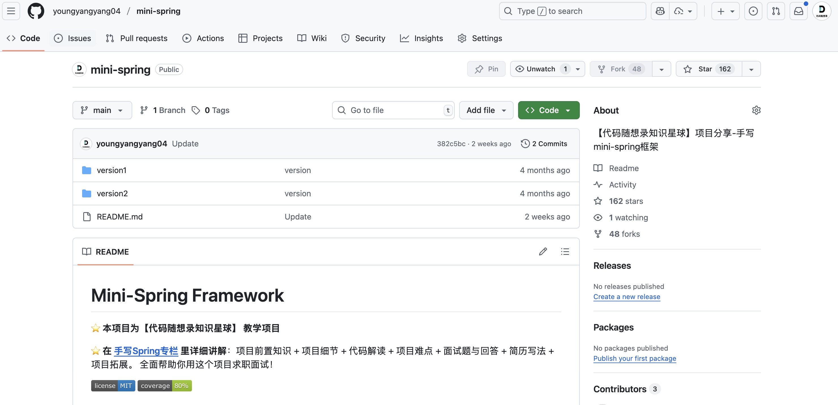Open the Unwatch notifications dropdown
Image resolution: width=838 pixels, height=405 pixels.
pyautogui.click(x=547, y=69)
